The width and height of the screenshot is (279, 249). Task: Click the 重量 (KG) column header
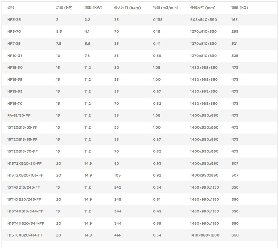[x=240, y=8]
